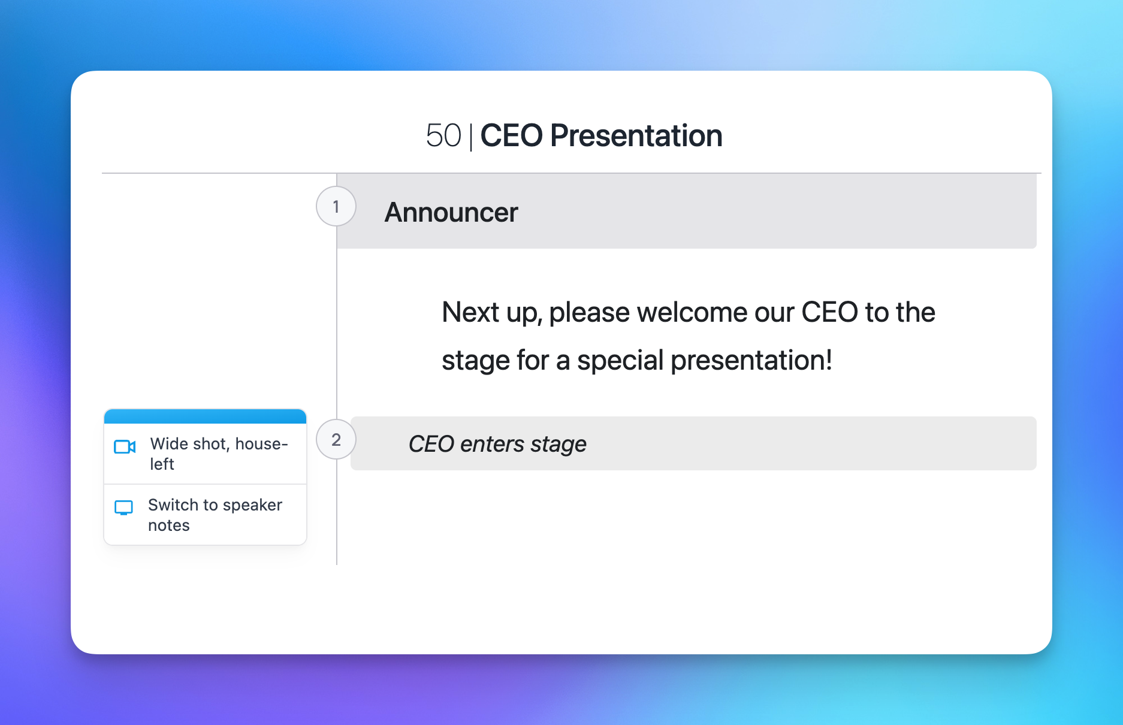This screenshot has height=725, width=1123.
Task: Open the Wide shot, house-left cue
Action: point(205,454)
